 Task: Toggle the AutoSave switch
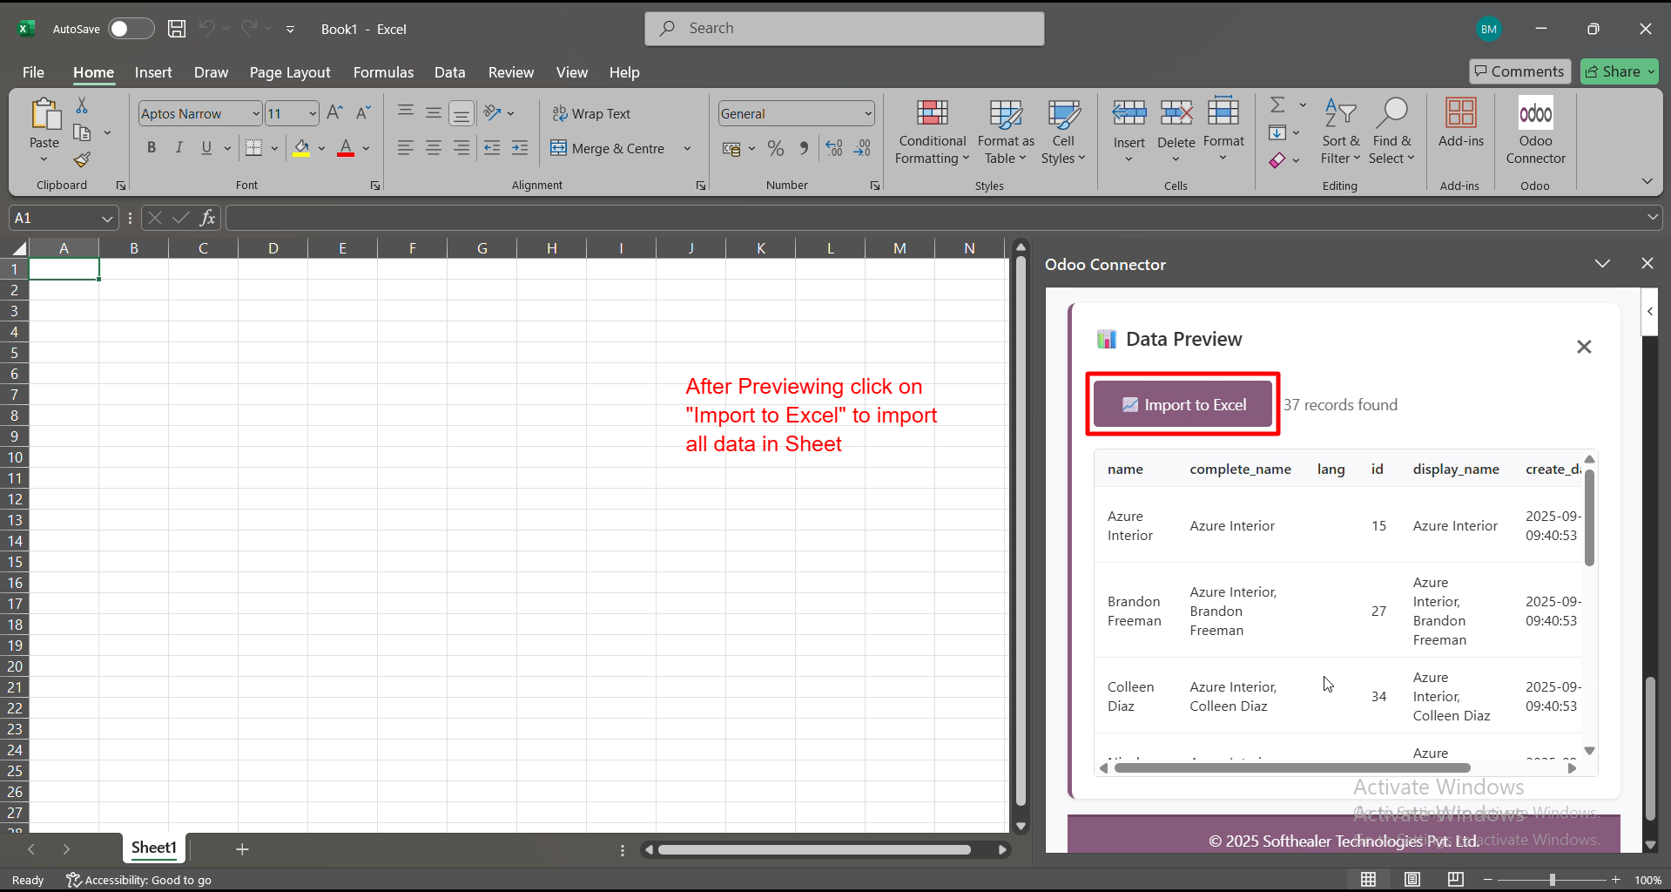[131, 29]
